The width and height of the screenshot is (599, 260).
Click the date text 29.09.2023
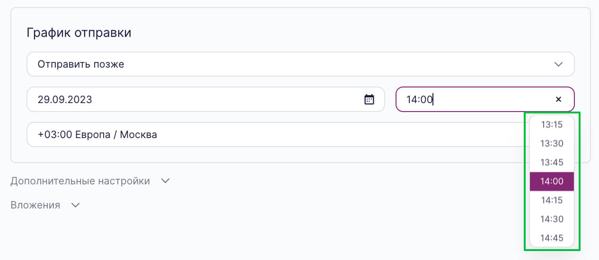click(65, 99)
